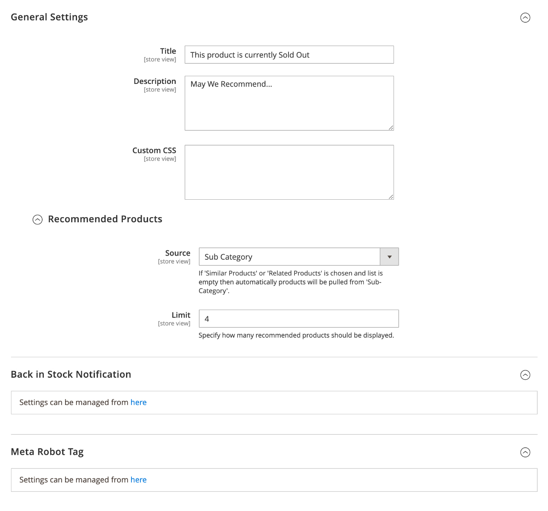Click the Title field label
This screenshot has height=511, width=548.
[168, 51]
